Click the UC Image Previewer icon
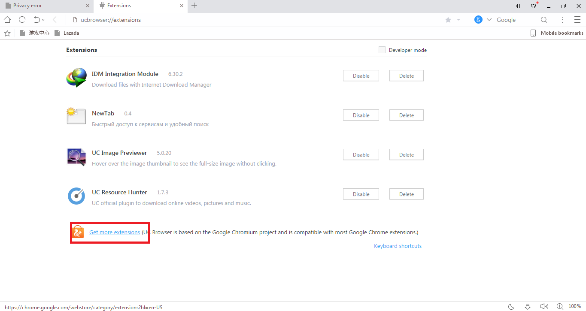Viewport: 586px width, 311px height. pos(77,157)
